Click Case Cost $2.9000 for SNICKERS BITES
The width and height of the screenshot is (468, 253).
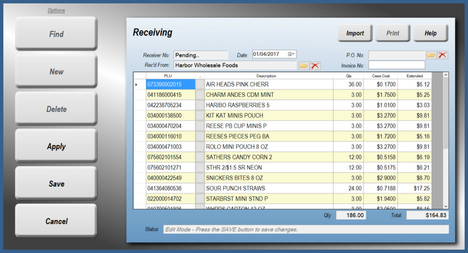(x=381, y=178)
